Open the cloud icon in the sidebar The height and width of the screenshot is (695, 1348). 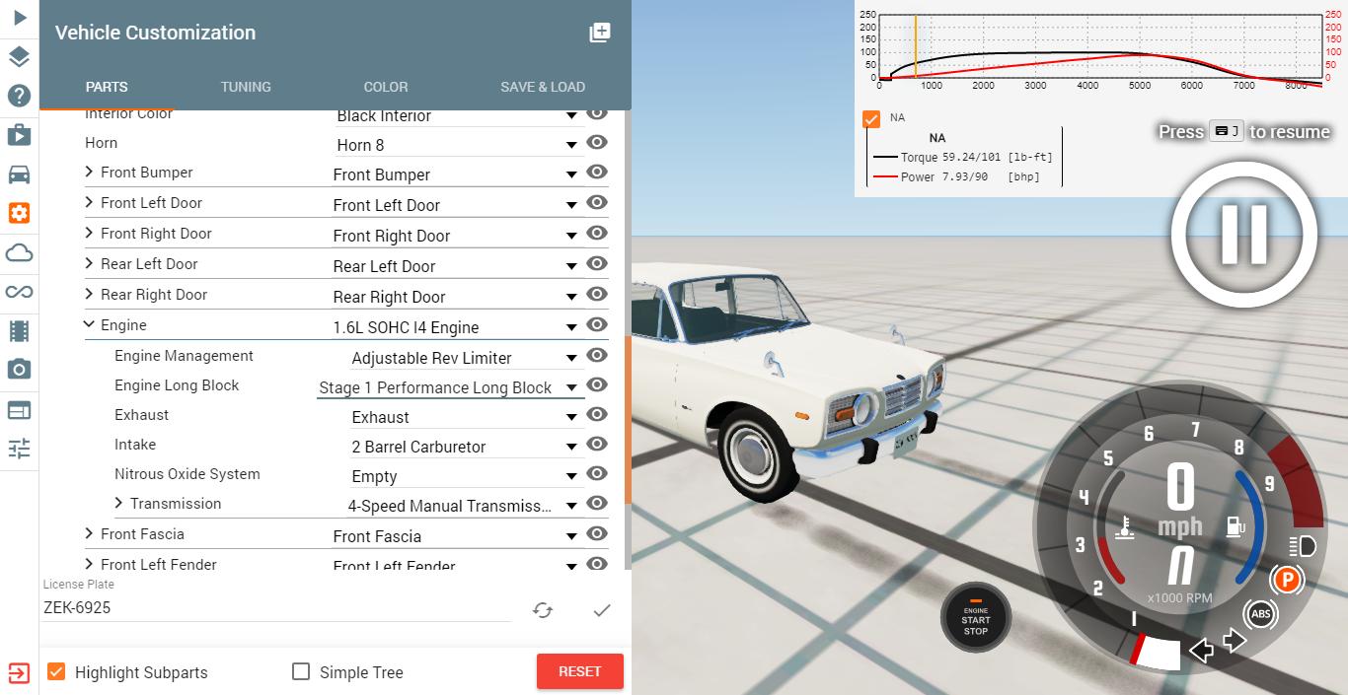coord(19,253)
